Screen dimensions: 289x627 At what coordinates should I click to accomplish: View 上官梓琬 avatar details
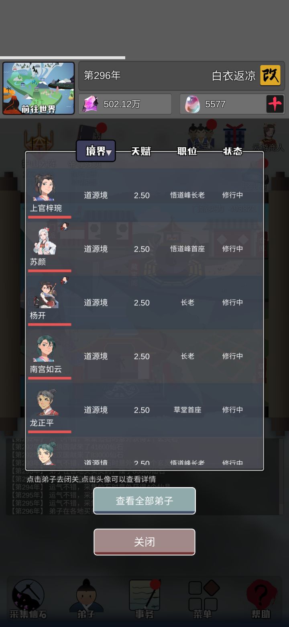[x=44, y=187]
